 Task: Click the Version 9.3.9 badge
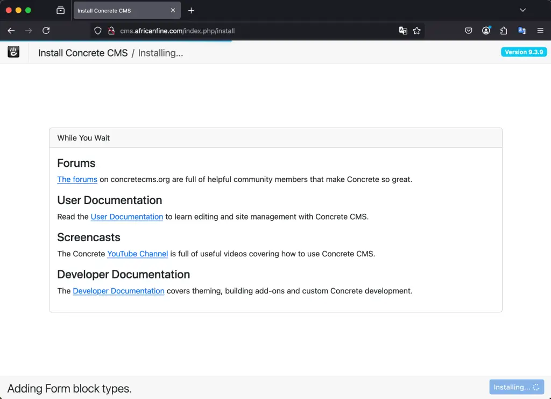coord(524,52)
